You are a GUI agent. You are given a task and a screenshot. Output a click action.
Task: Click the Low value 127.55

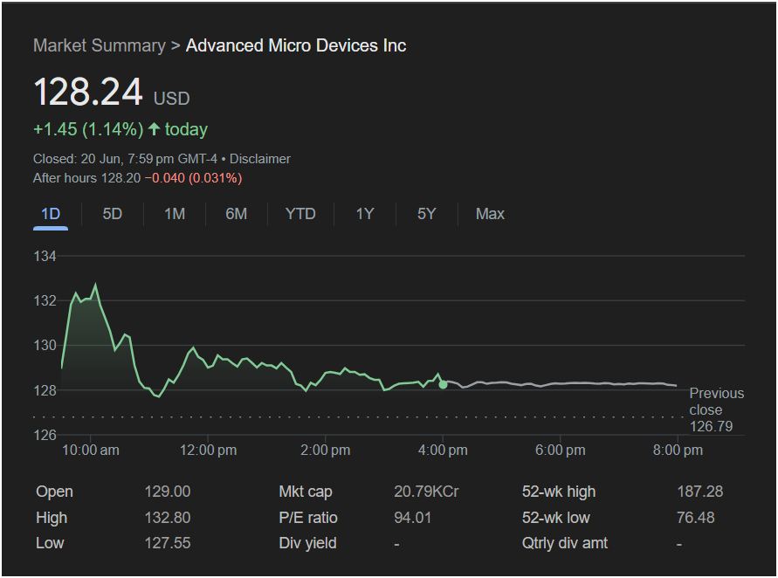(x=167, y=543)
